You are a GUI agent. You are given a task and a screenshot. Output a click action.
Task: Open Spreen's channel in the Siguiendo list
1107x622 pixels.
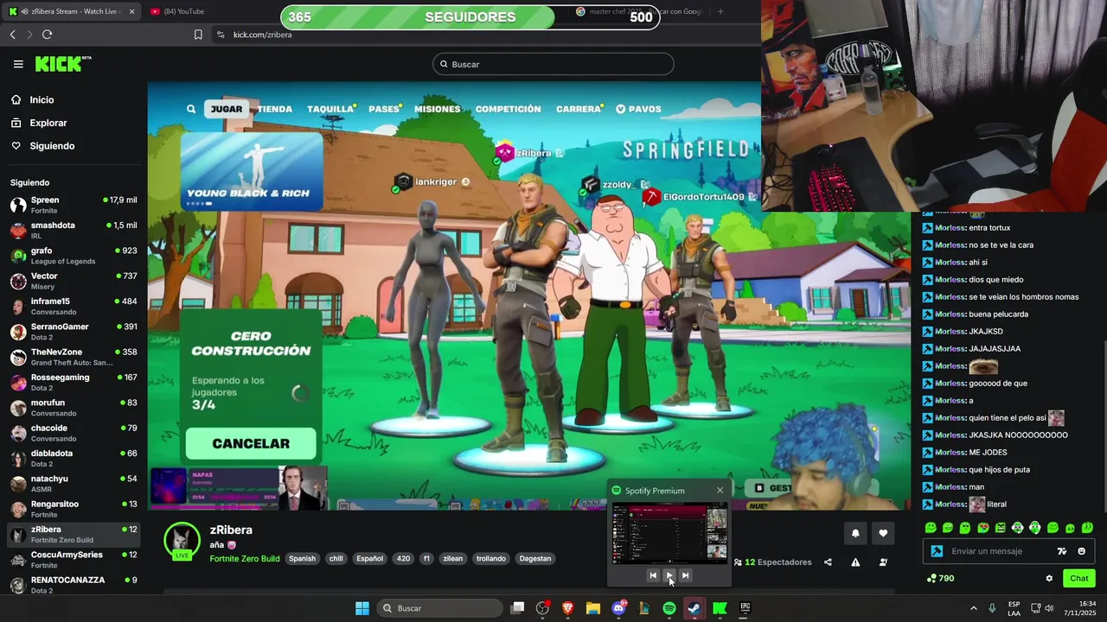tap(74, 205)
